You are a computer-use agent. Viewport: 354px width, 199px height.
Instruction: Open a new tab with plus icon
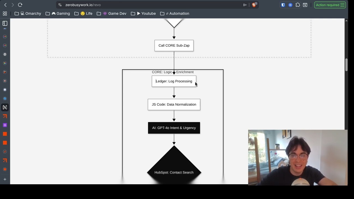click(x=5, y=179)
